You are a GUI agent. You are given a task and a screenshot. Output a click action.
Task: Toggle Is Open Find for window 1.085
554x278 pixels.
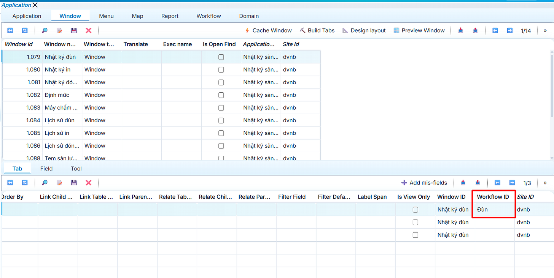pyautogui.click(x=221, y=133)
